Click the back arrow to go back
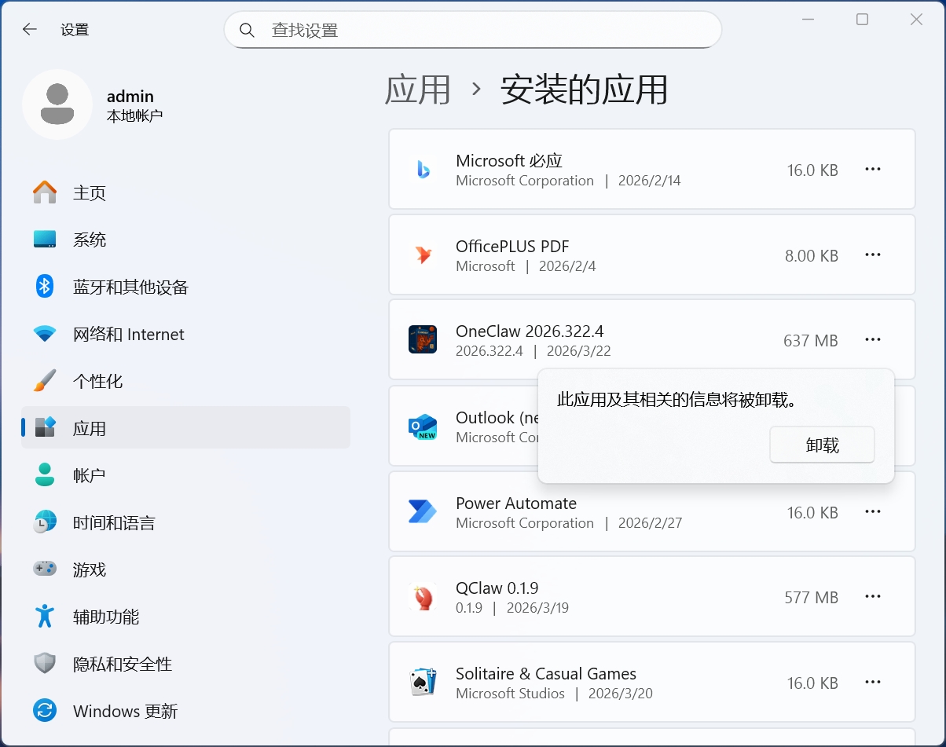The width and height of the screenshot is (946, 747). tap(29, 29)
